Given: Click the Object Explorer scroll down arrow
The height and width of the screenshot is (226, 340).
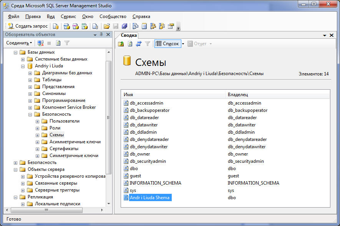Looking at the screenshot, I should point(109,204).
